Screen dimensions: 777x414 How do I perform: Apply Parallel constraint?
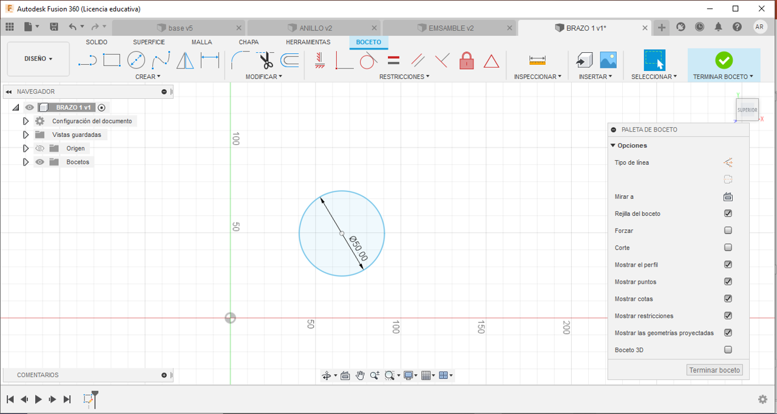(x=418, y=60)
